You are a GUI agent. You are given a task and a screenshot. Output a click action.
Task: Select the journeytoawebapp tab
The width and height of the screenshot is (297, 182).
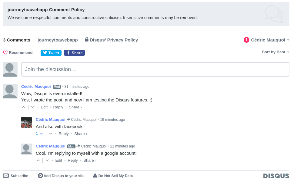[58, 40]
